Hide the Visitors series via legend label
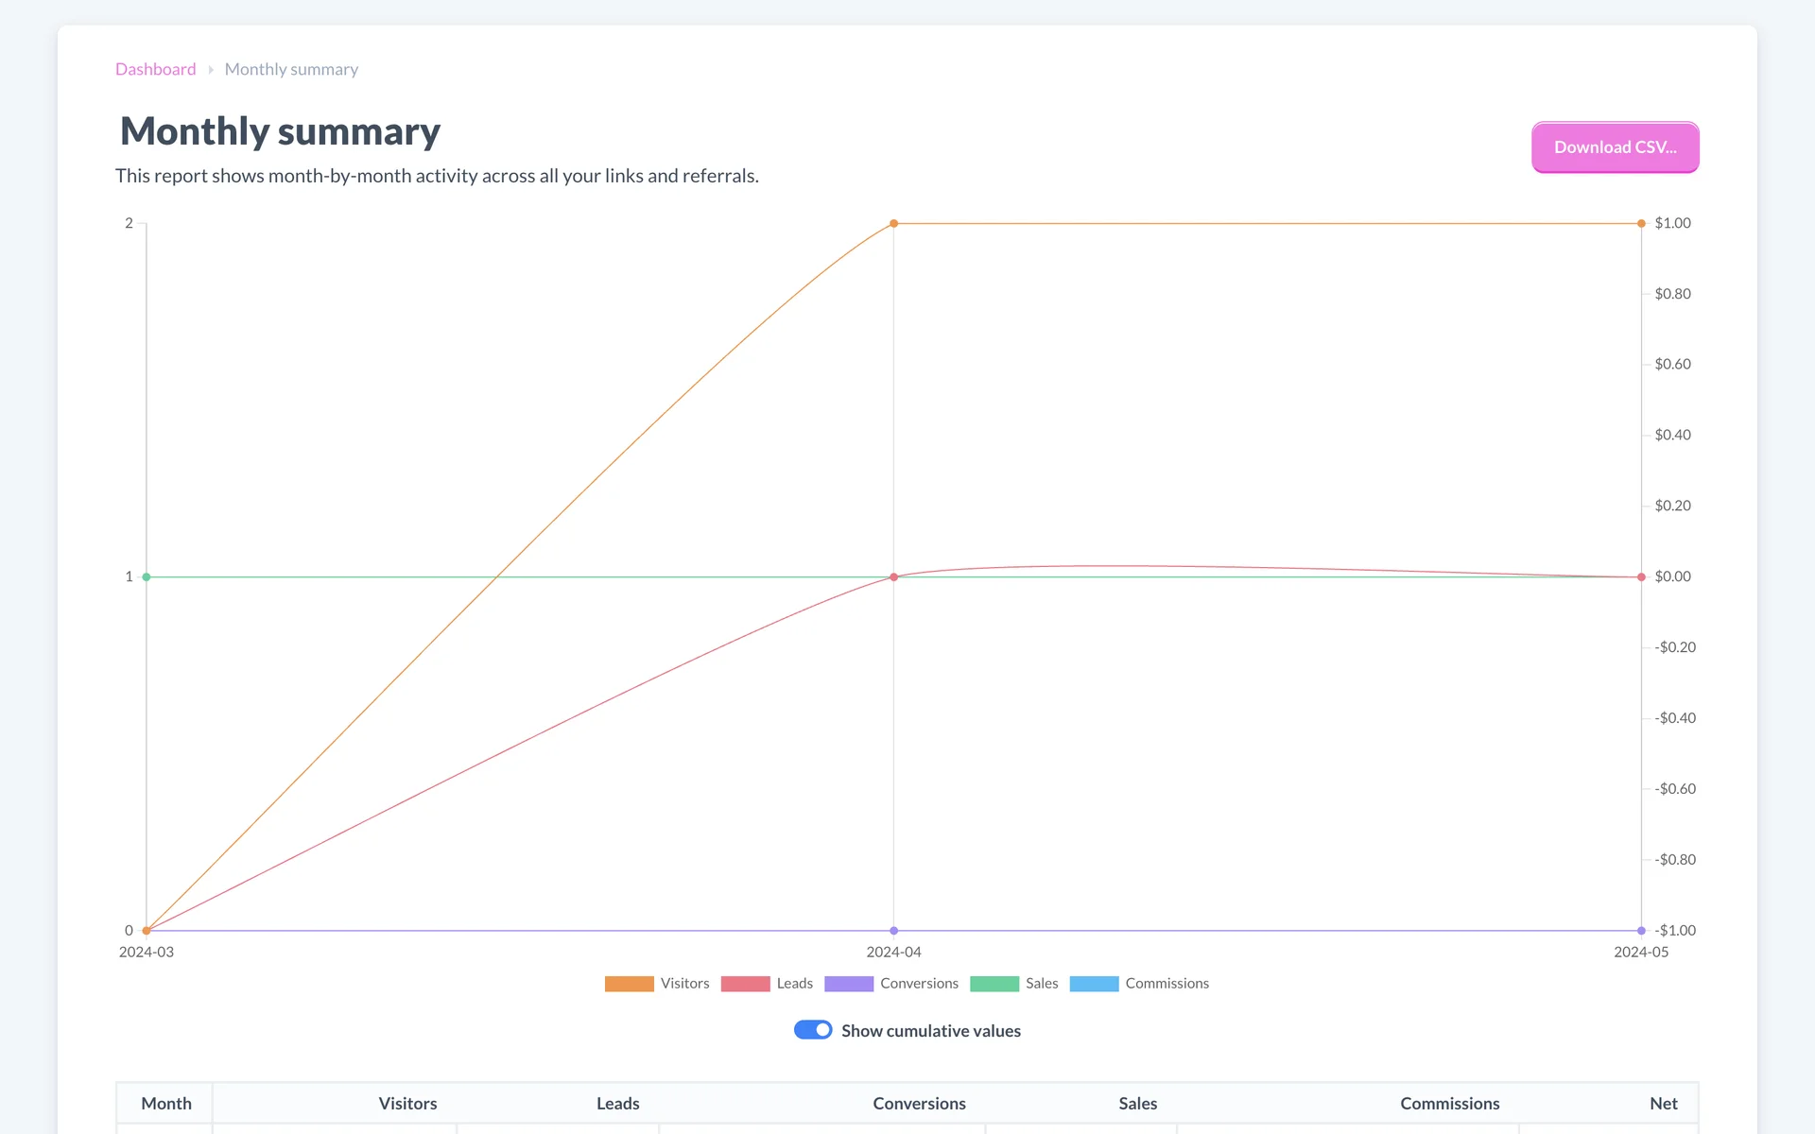Viewport: 1815px width, 1134px height. click(684, 984)
